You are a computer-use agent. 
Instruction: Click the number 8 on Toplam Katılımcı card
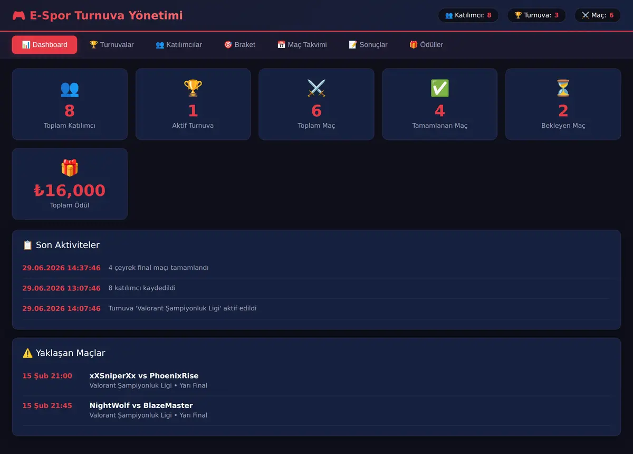click(70, 111)
